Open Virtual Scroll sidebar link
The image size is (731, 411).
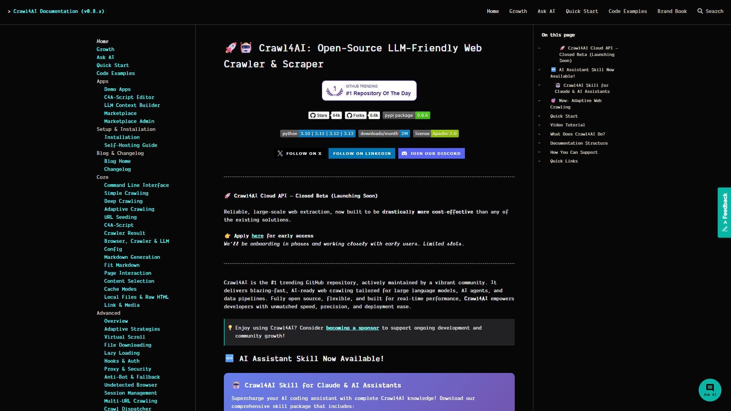coord(124,337)
